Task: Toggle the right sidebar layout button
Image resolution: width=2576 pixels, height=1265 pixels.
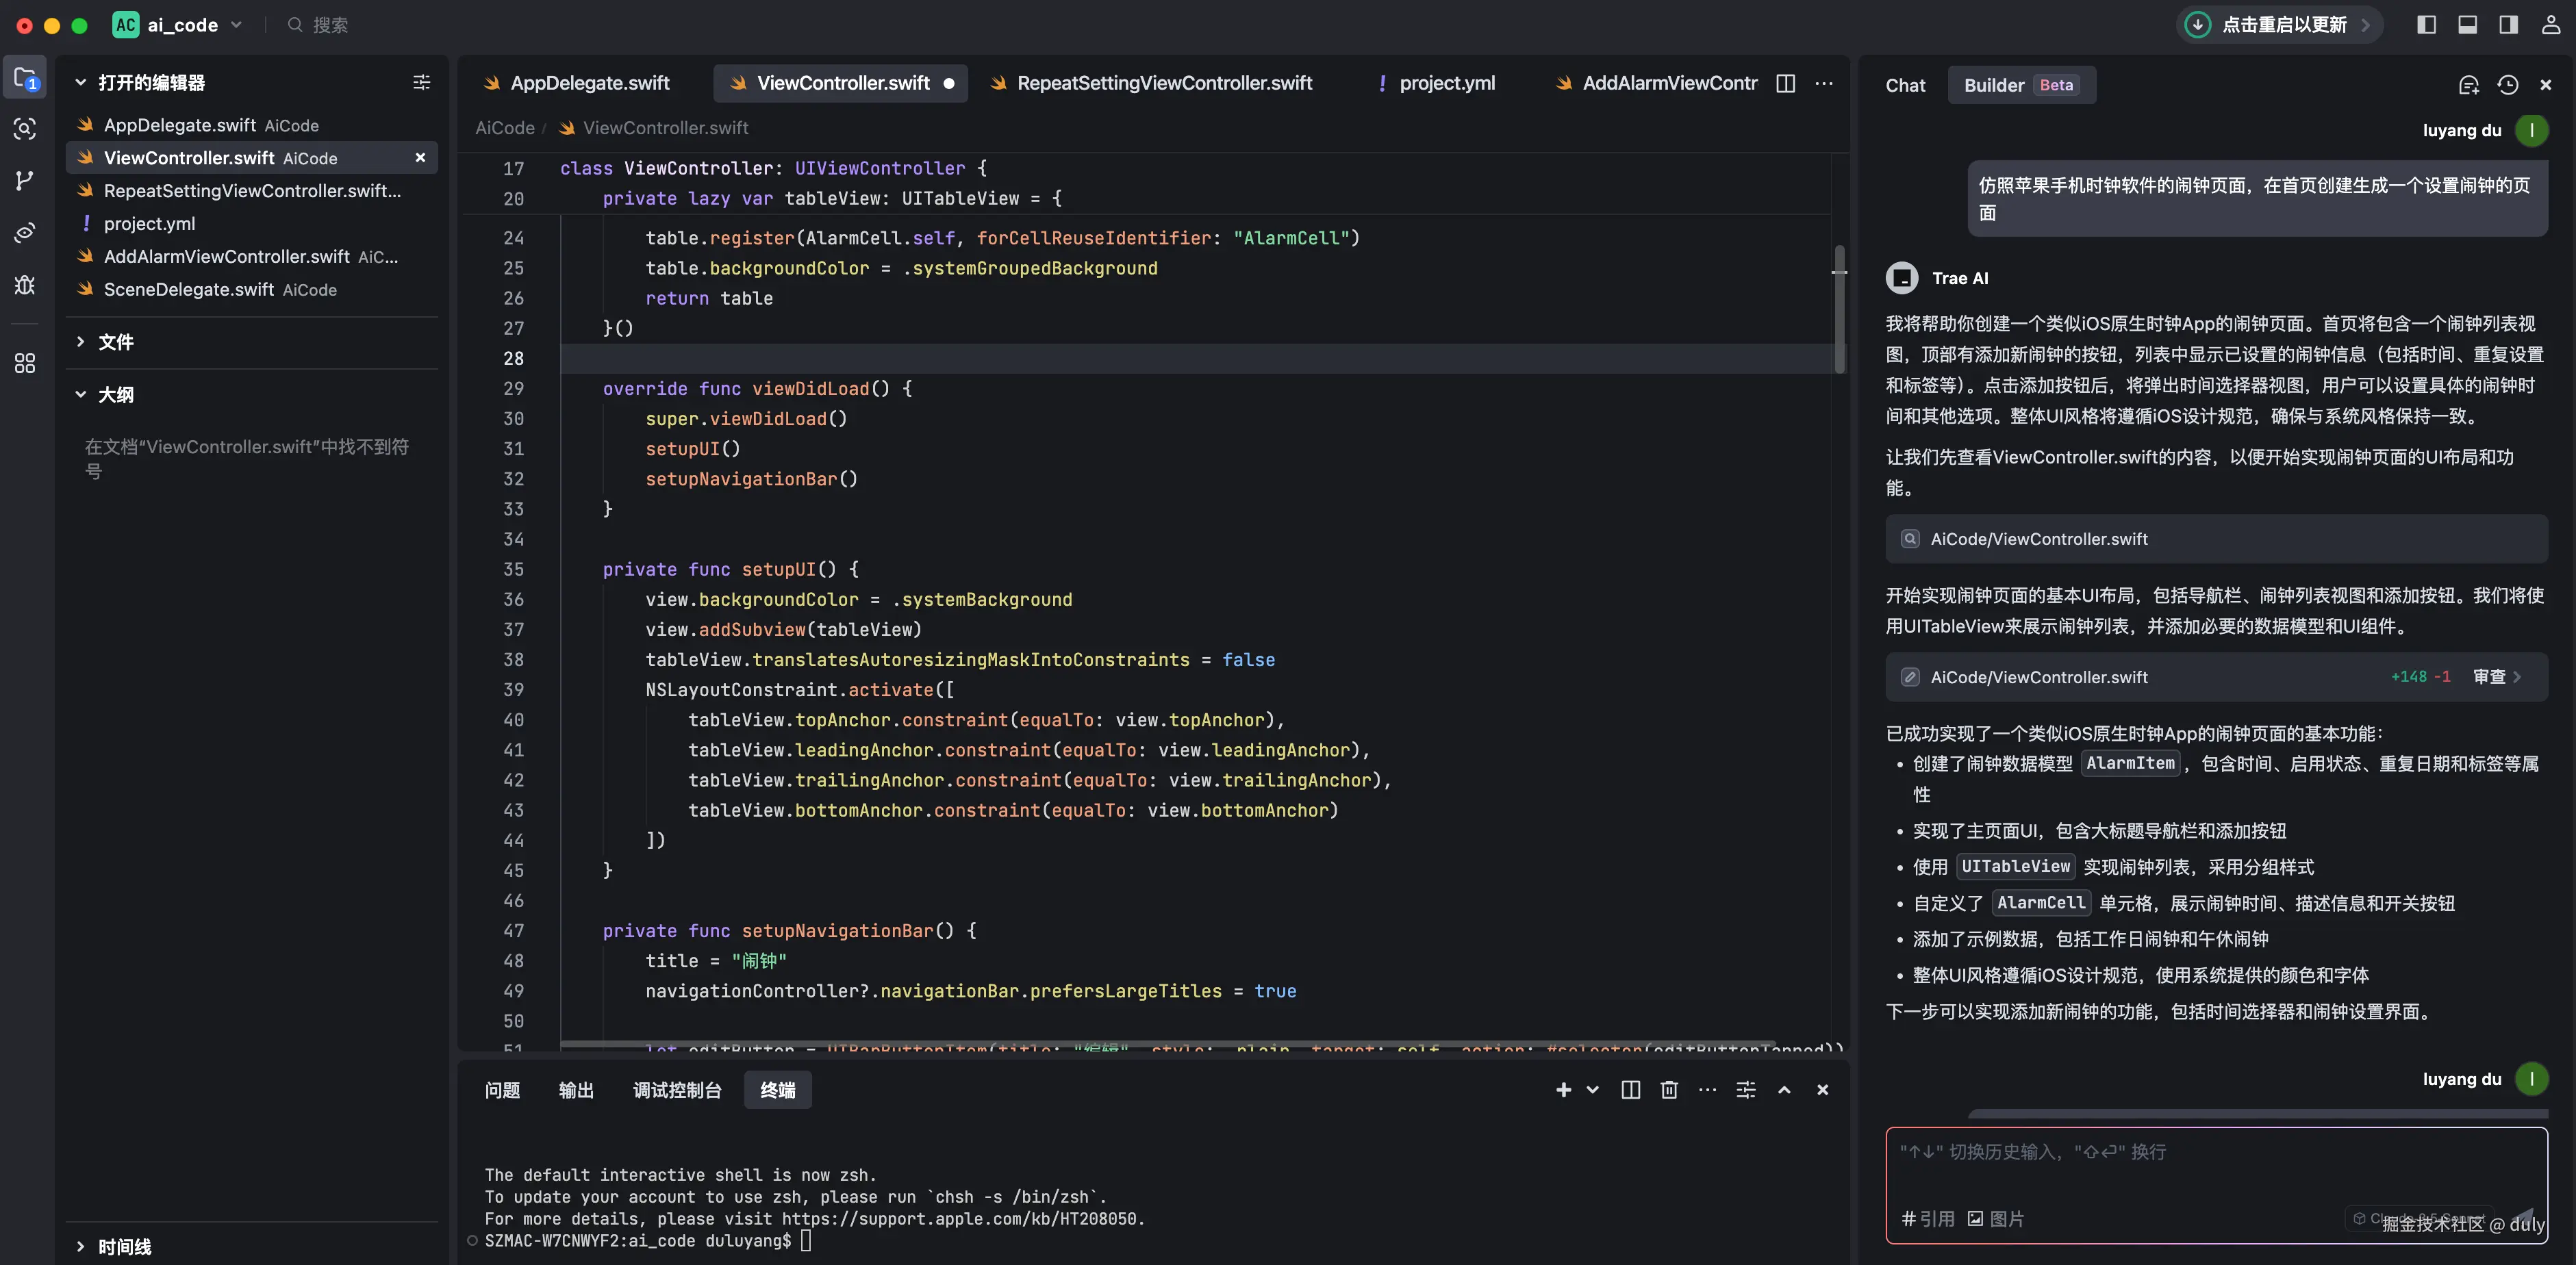Action: tap(2508, 25)
